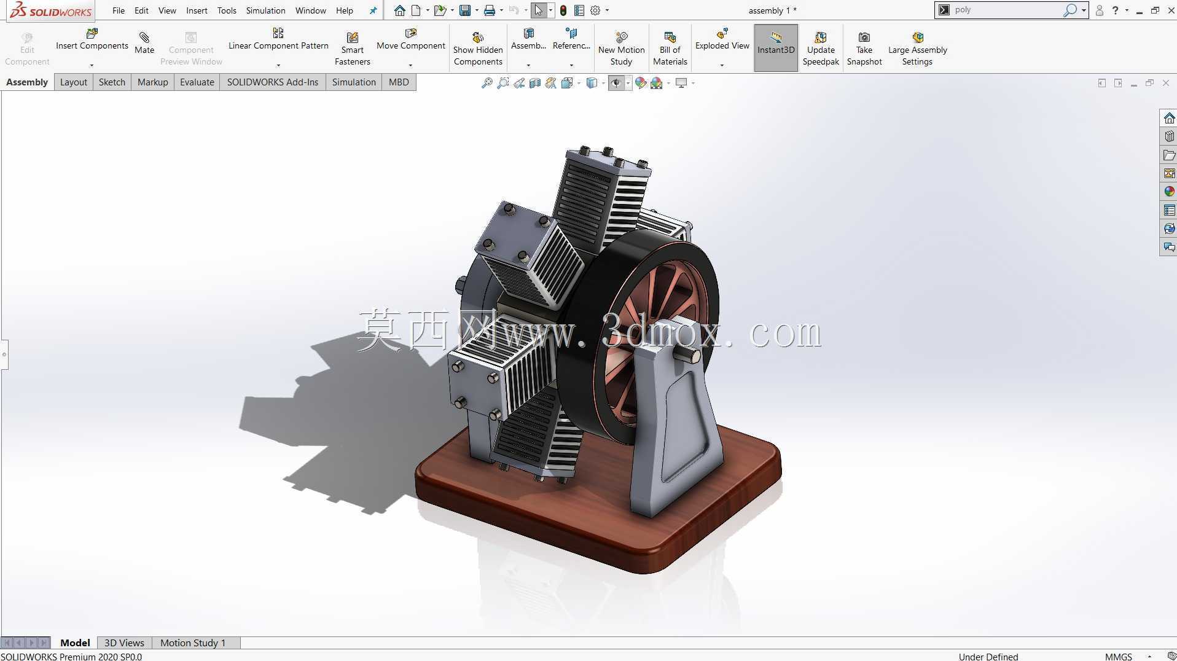Click Show Hidden Components
This screenshot has width=1177, height=661.
point(478,49)
